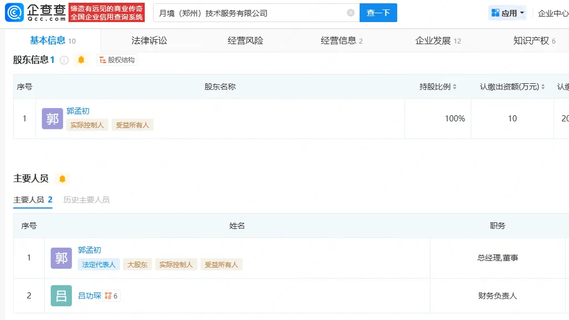Click the info icon beside 股东信息

(64, 60)
